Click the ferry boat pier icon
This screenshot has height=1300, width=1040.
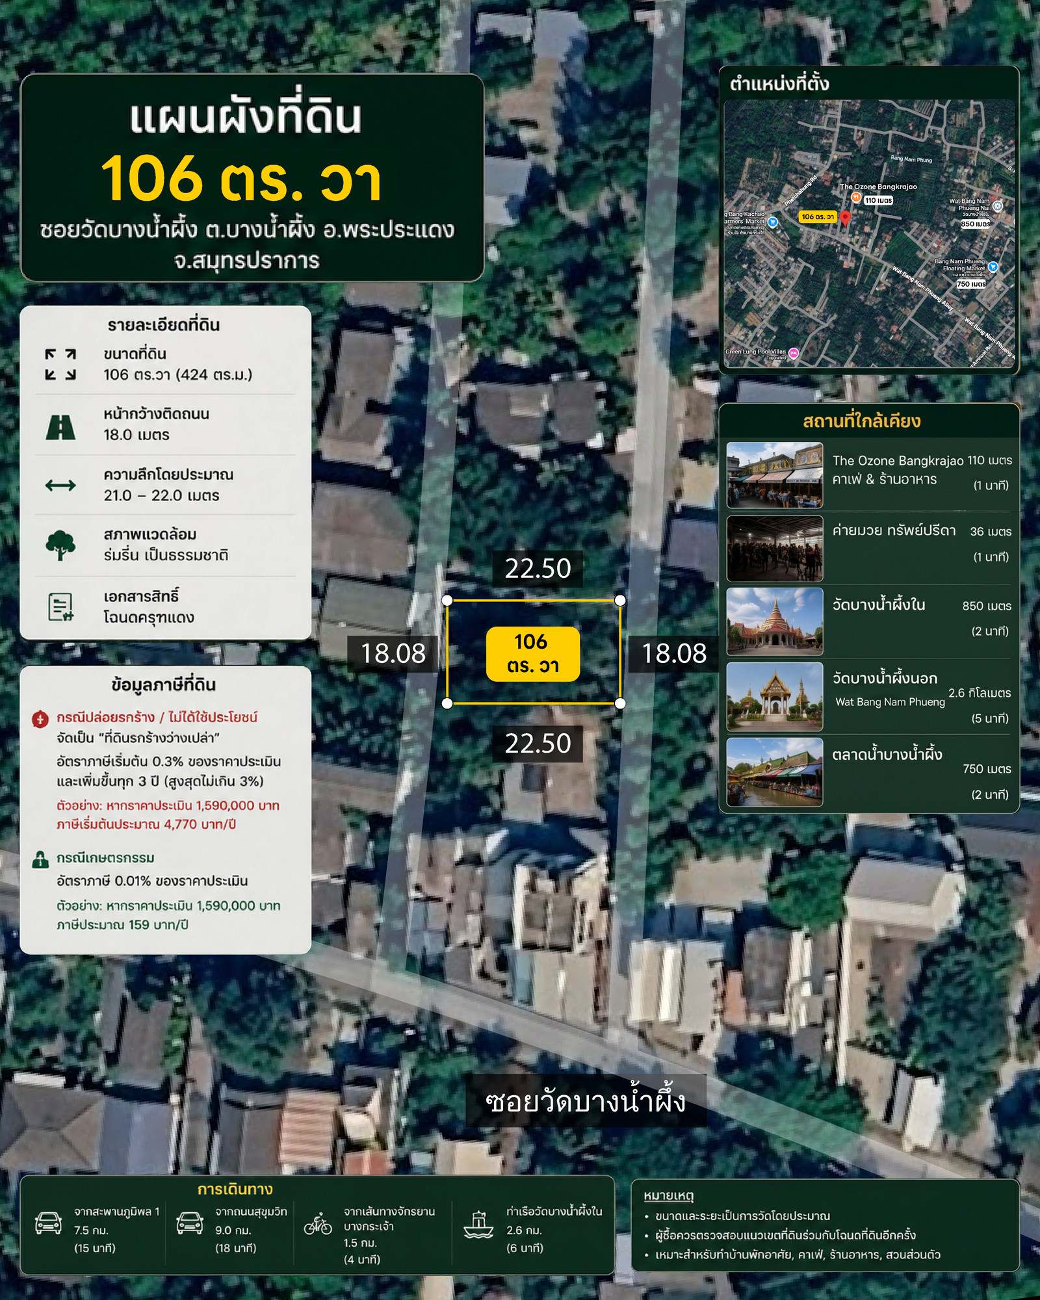478,1225
